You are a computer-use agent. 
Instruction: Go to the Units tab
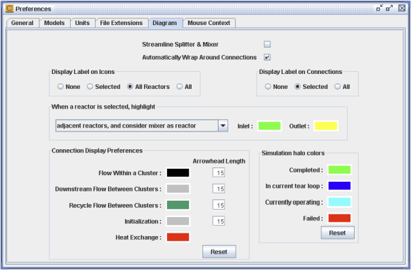pyautogui.click(x=82, y=23)
